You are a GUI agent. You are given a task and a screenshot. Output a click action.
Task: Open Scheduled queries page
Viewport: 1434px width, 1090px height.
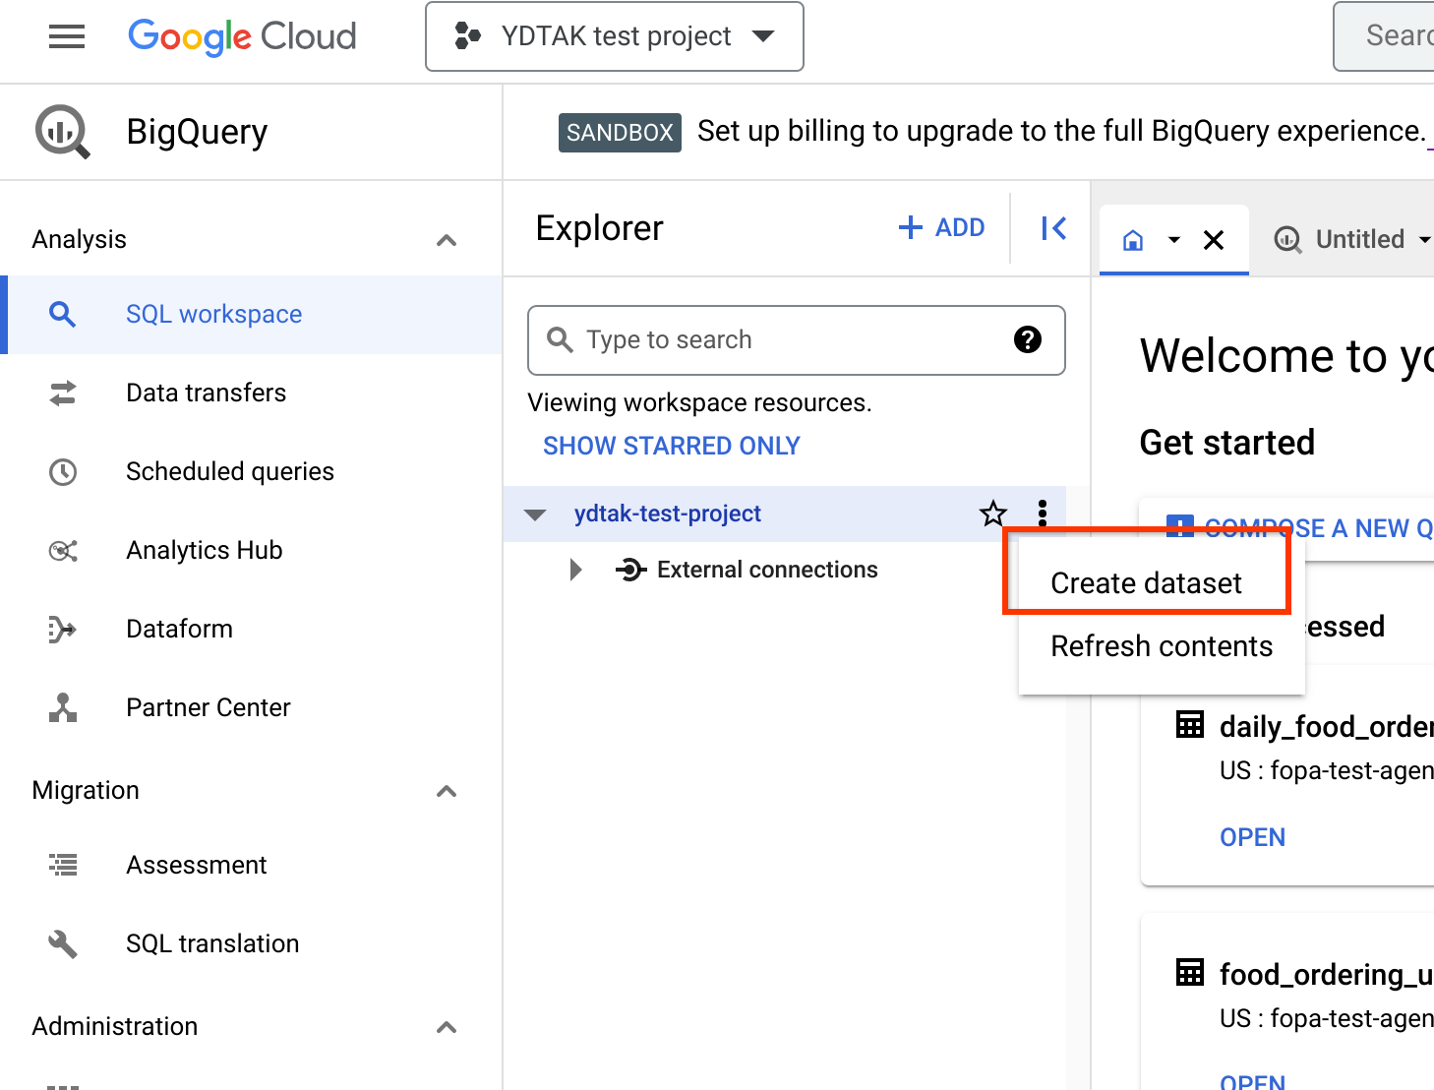[x=230, y=471]
